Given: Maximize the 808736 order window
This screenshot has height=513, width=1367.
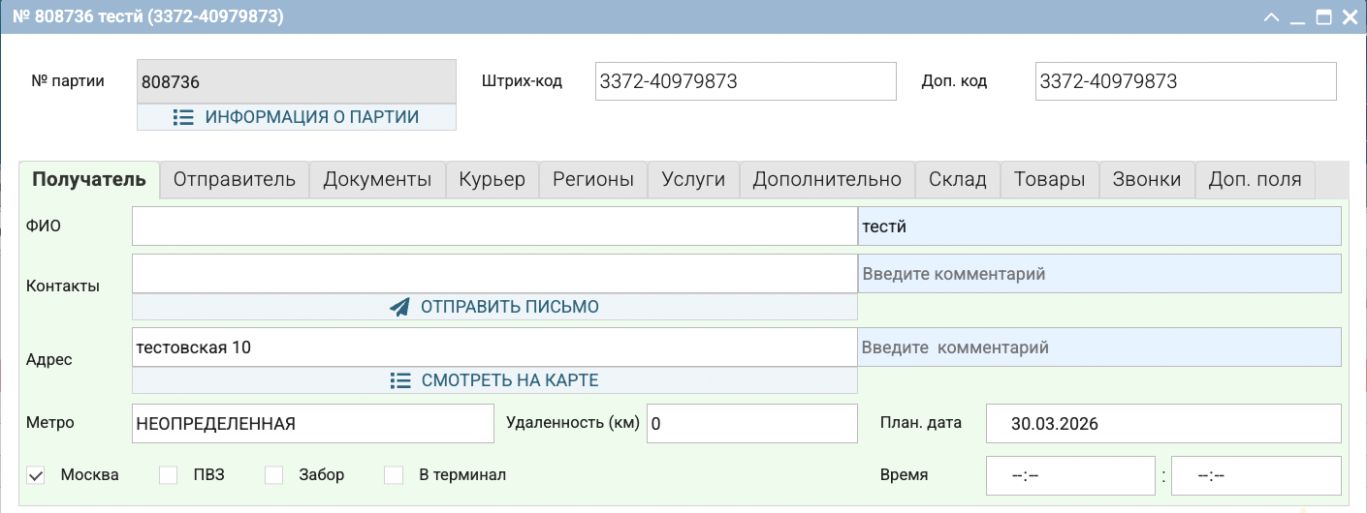Looking at the screenshot, I should click(x=1323, y=17).
